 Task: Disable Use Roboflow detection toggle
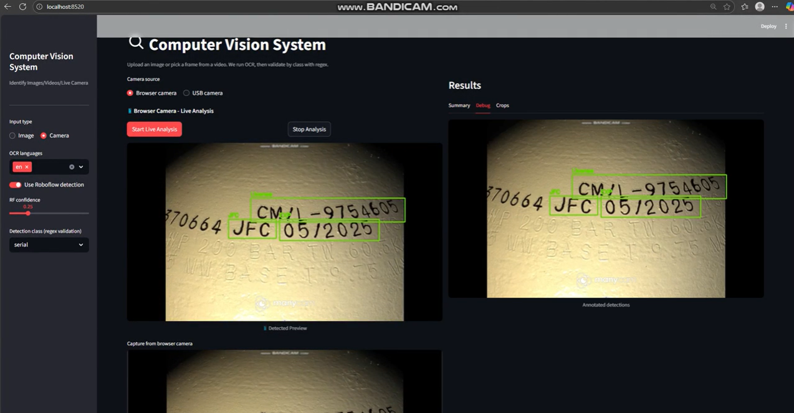click(x=16, y=185)
